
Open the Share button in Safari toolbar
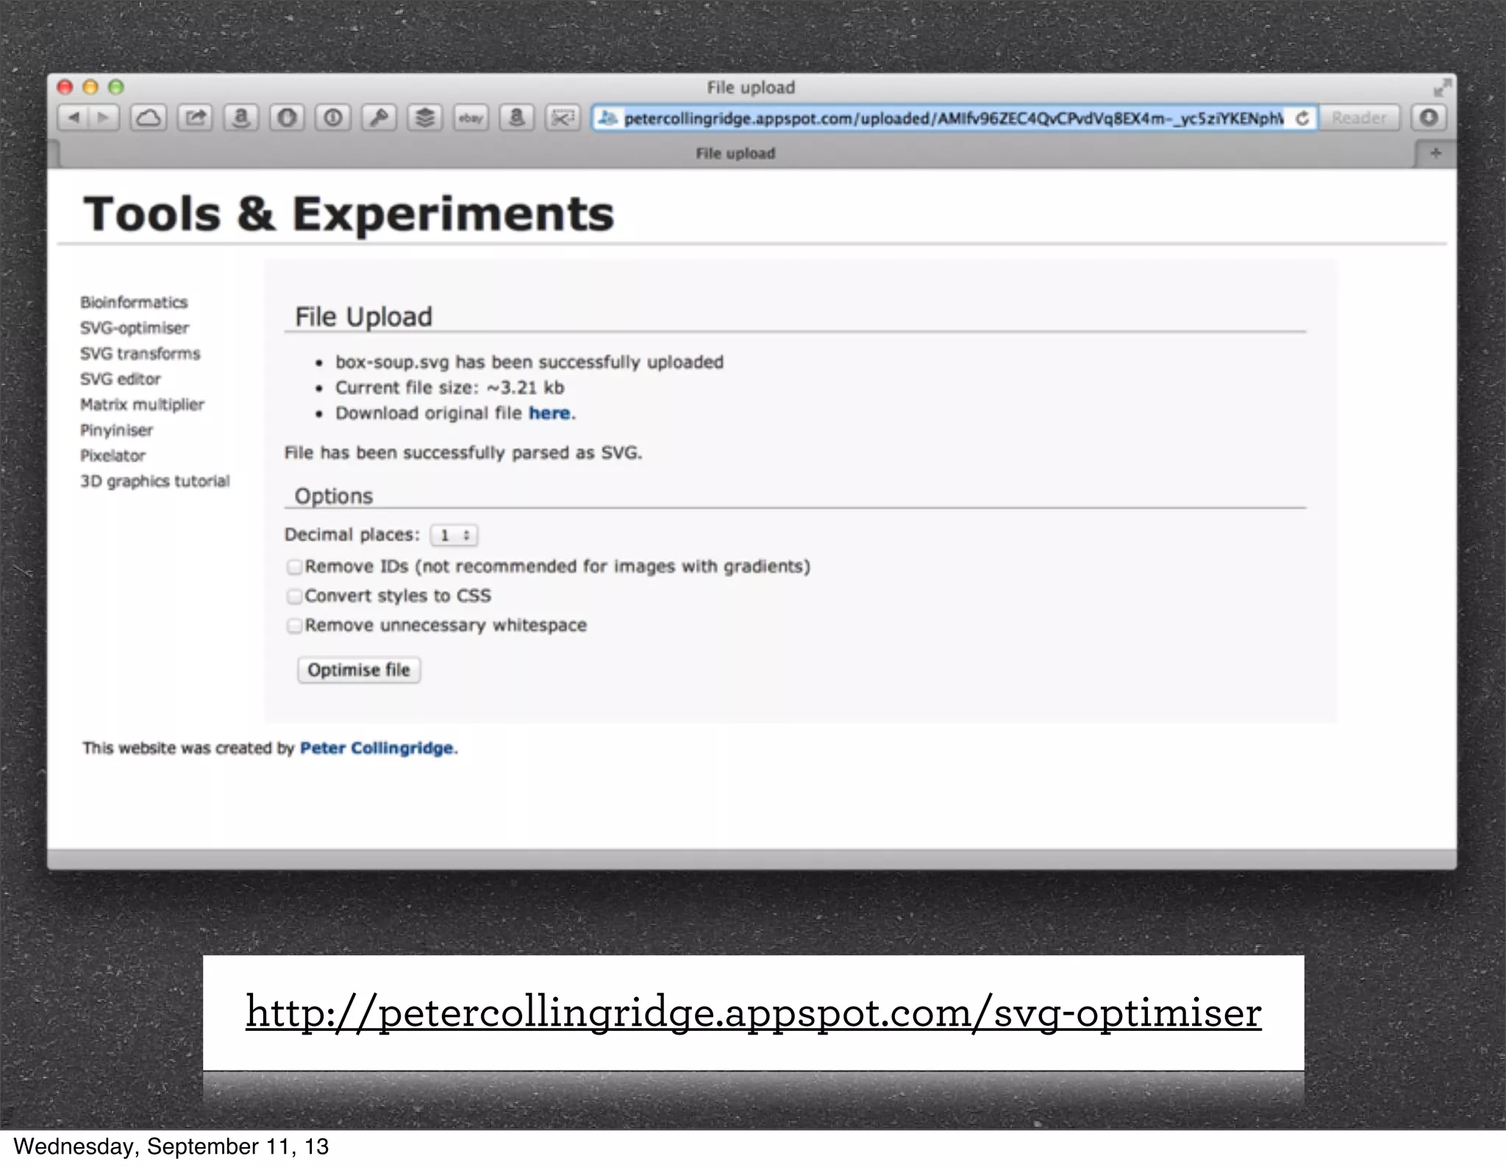coord(195,118)
